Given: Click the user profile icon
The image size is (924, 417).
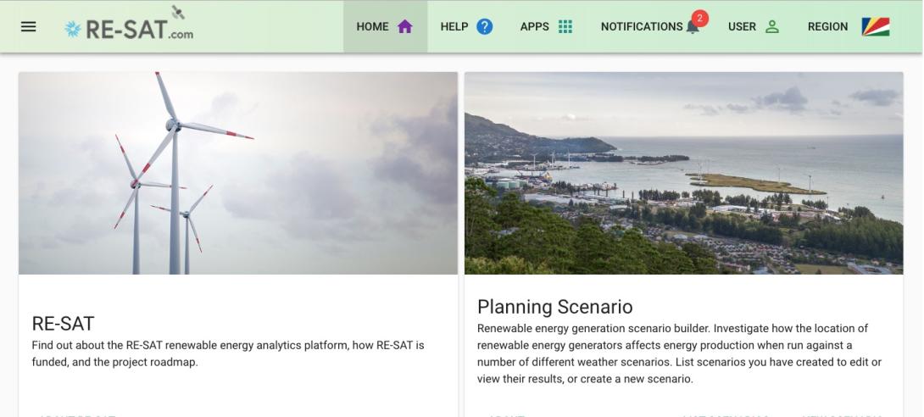Looking at the screenshot, I should [x=772, y=26].
